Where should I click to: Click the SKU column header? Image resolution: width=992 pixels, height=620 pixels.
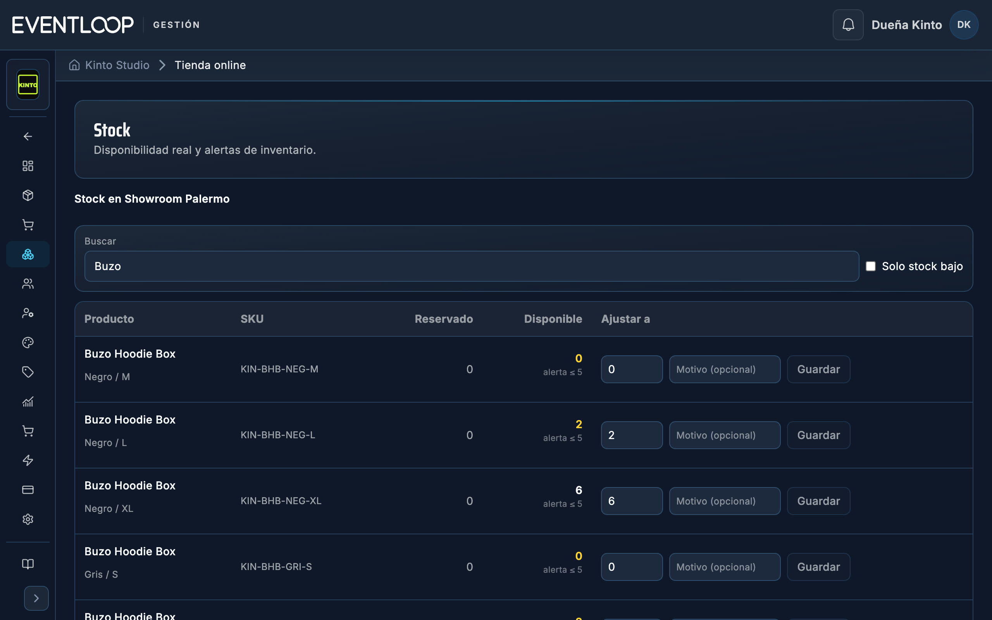(x=252, y=319)
